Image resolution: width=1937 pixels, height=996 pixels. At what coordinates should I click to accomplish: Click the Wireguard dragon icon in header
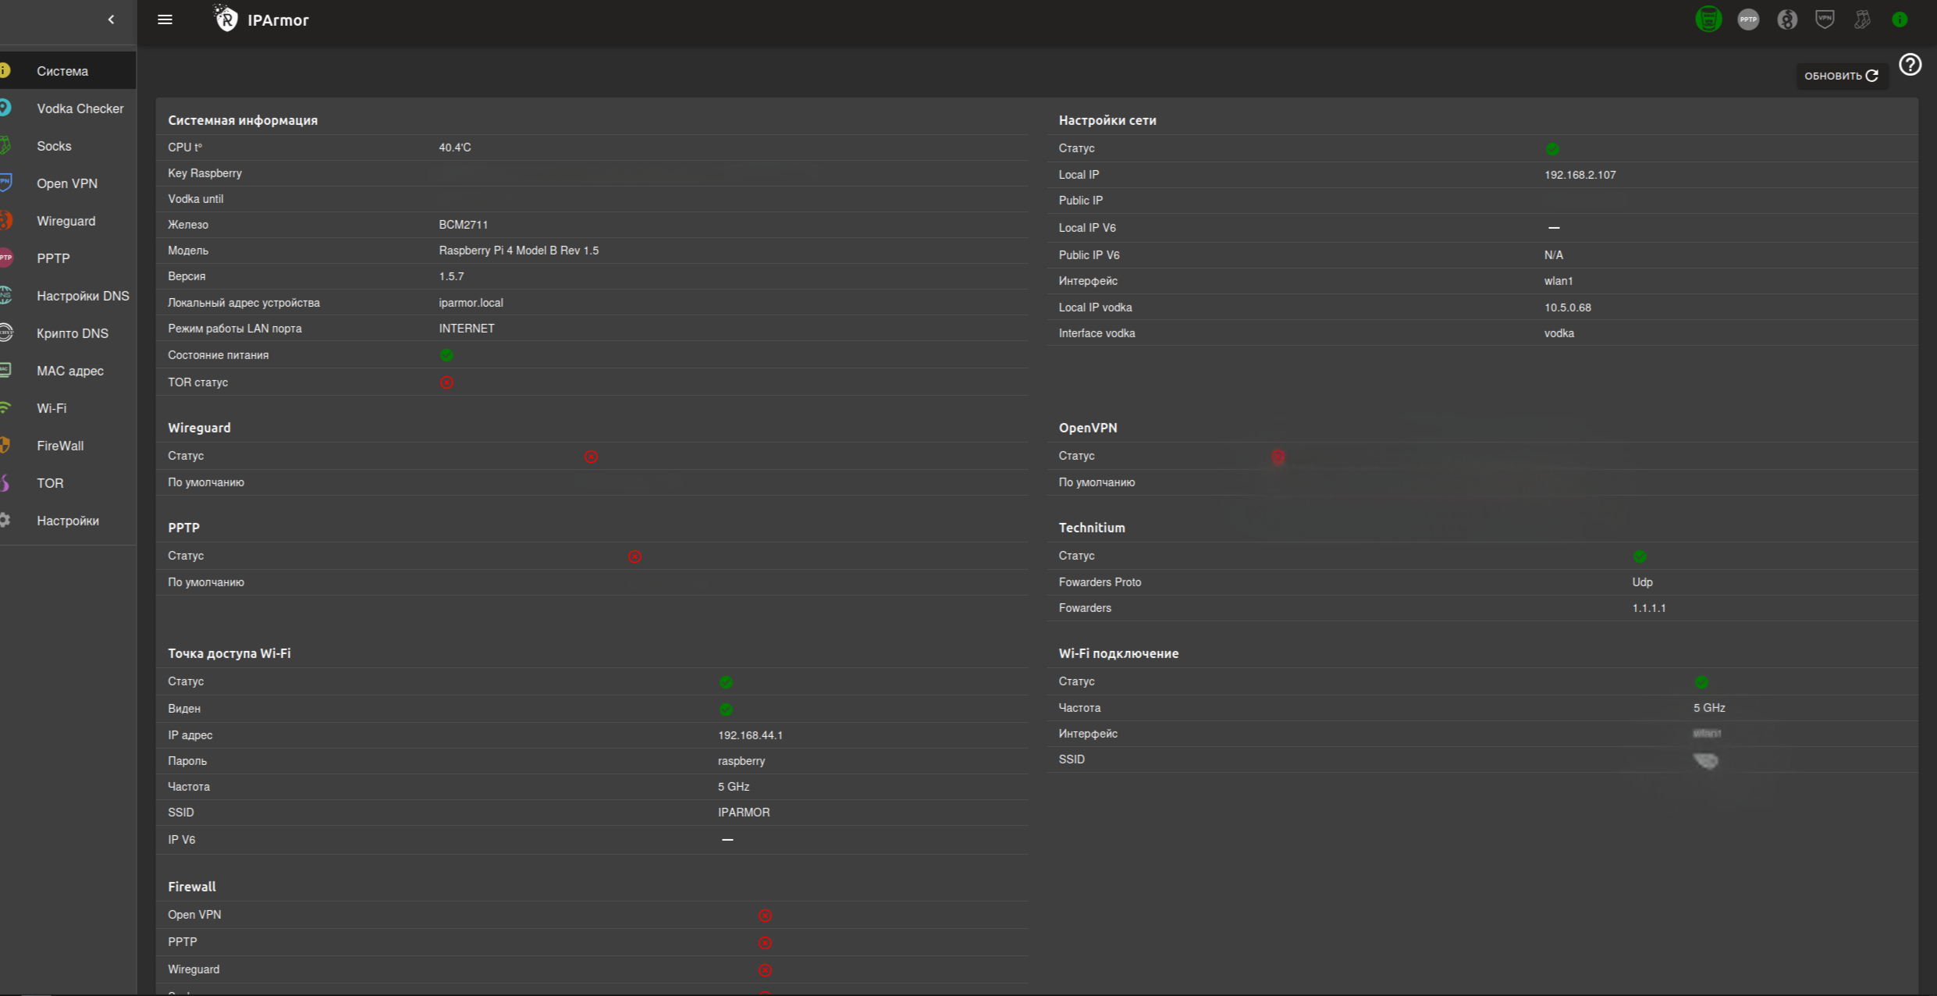[1787, 20]
